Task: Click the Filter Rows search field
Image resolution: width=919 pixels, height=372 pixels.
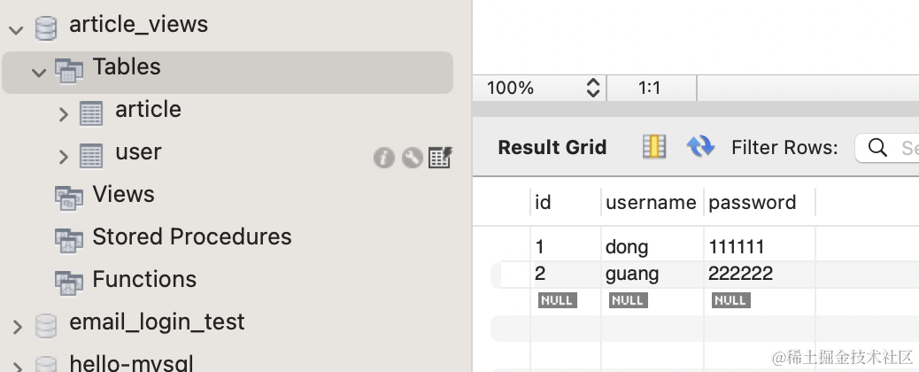Action: 890,148
